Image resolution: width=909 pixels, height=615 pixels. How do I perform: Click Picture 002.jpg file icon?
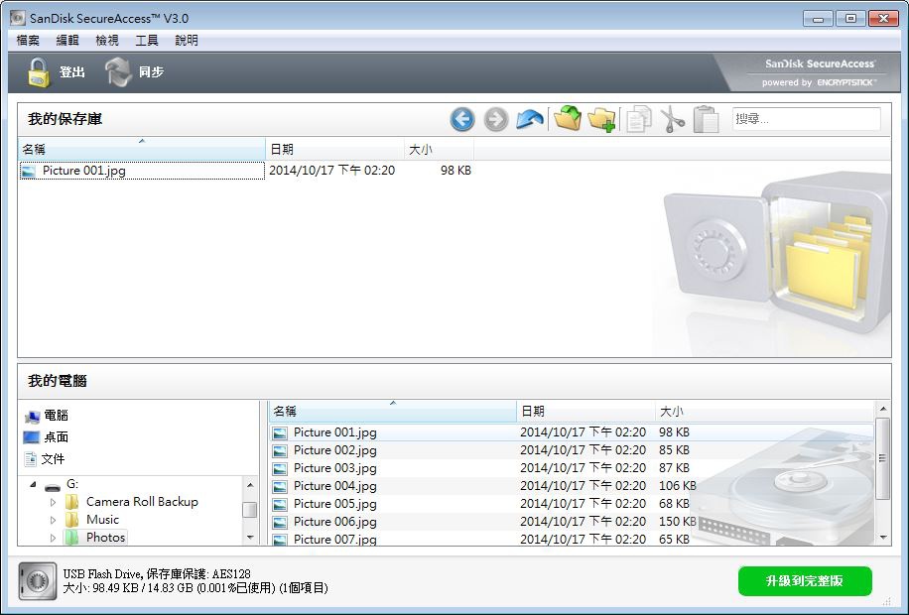click(280, 451)
